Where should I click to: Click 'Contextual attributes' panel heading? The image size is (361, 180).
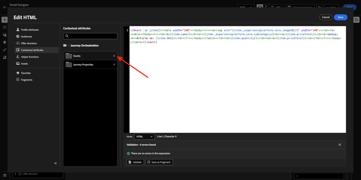click(77, 28)
